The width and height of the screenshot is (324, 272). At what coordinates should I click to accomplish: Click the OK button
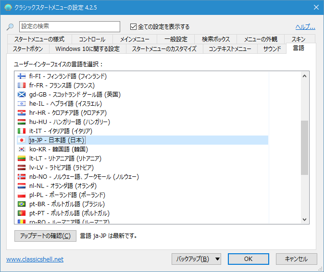click(x=248, y=259)
